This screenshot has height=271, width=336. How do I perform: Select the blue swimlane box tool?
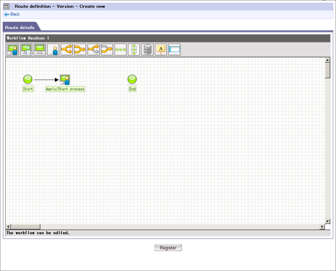(174, 50)
